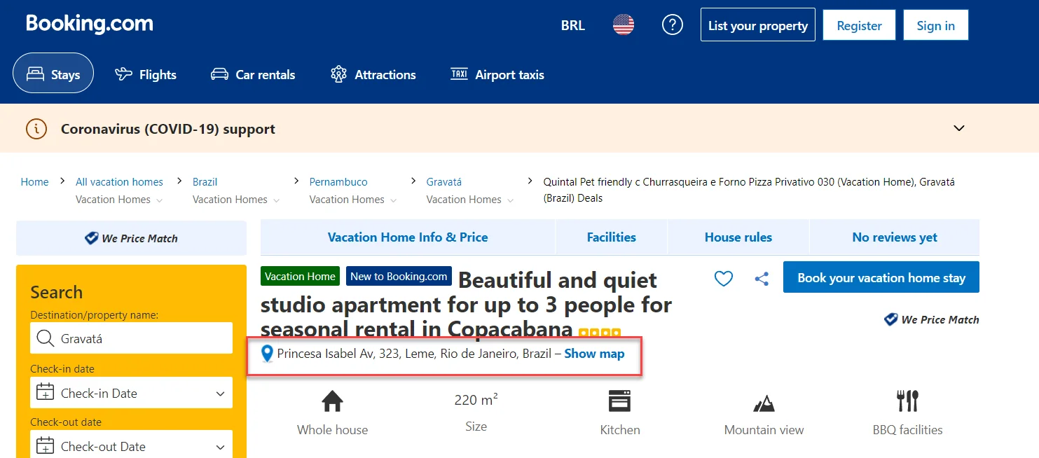Click the Sign in button

pyautogui.click(x=935, y=25)
